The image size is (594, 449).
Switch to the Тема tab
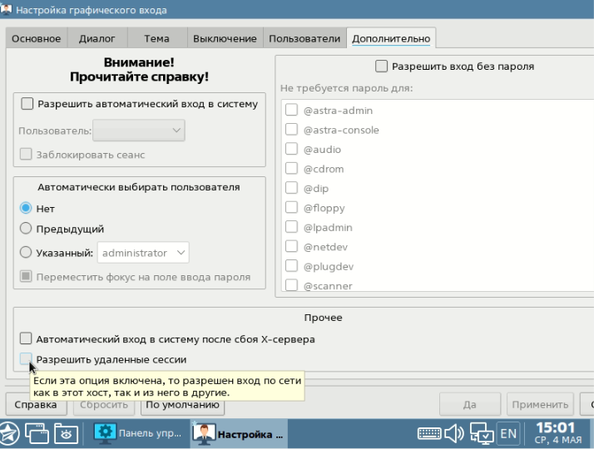[x=156, y=38]
